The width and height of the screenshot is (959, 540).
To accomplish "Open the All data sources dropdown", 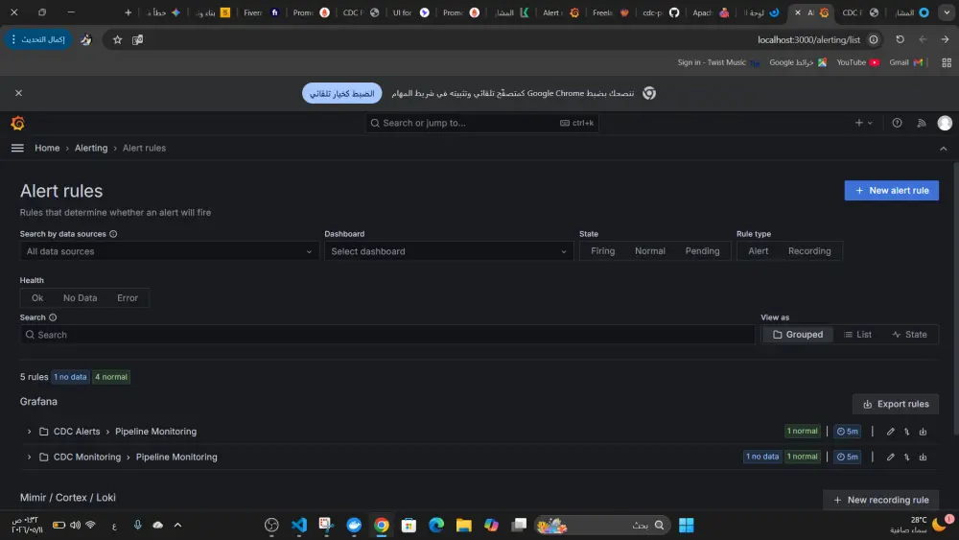I will (x=170, y=251).
